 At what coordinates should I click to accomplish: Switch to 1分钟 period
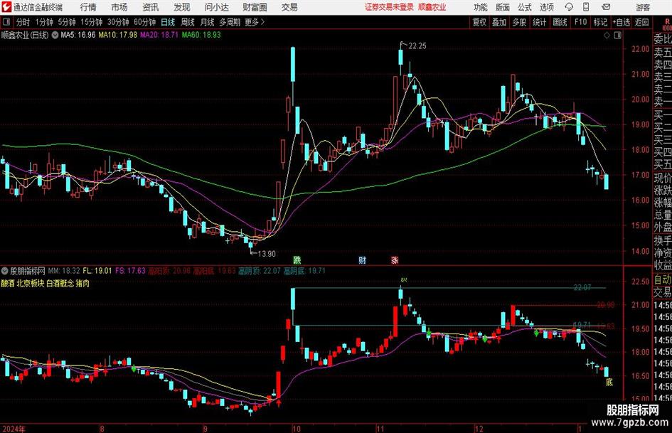coord(44,22)
